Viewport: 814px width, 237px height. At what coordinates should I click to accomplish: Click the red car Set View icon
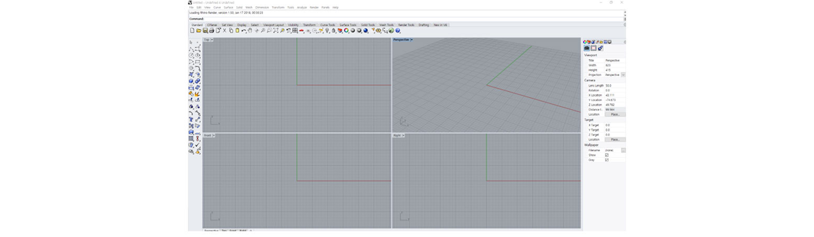point(301,31)
